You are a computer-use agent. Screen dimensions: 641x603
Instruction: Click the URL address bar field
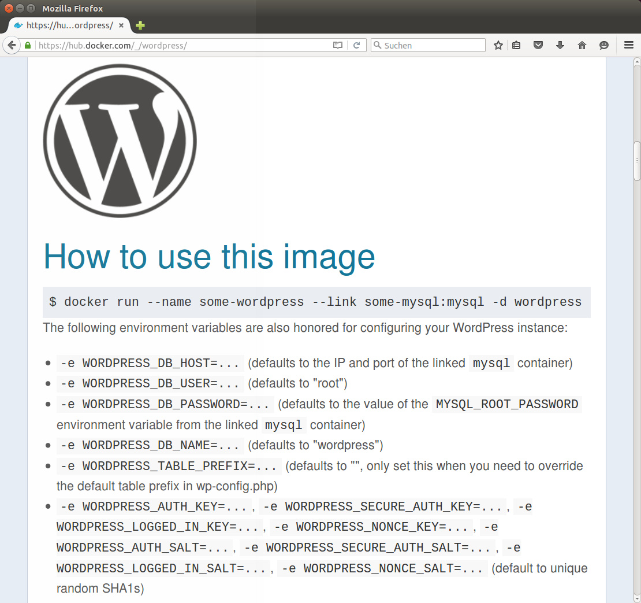[x=185, y=45]
